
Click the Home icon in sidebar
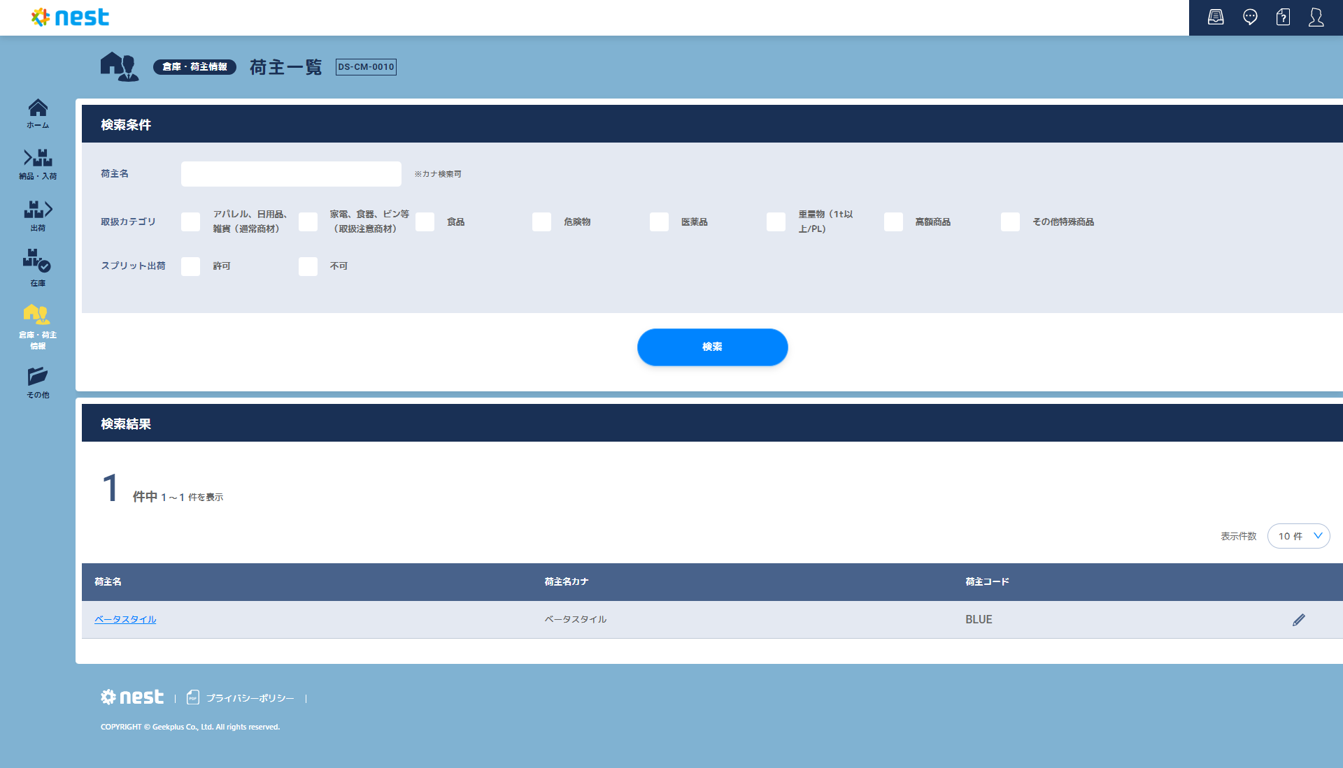pyautogui.click(x=38, y=113)
